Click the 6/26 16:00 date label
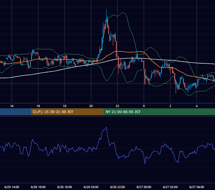This screenshot has height=190, width=215. (38, 187)
